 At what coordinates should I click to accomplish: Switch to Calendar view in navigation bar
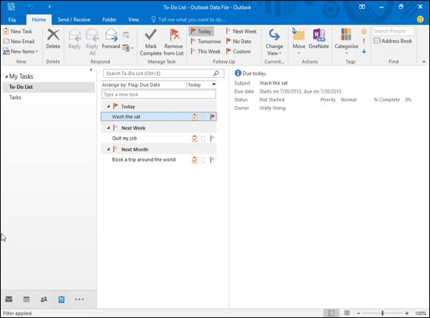(x=27, y=299)
